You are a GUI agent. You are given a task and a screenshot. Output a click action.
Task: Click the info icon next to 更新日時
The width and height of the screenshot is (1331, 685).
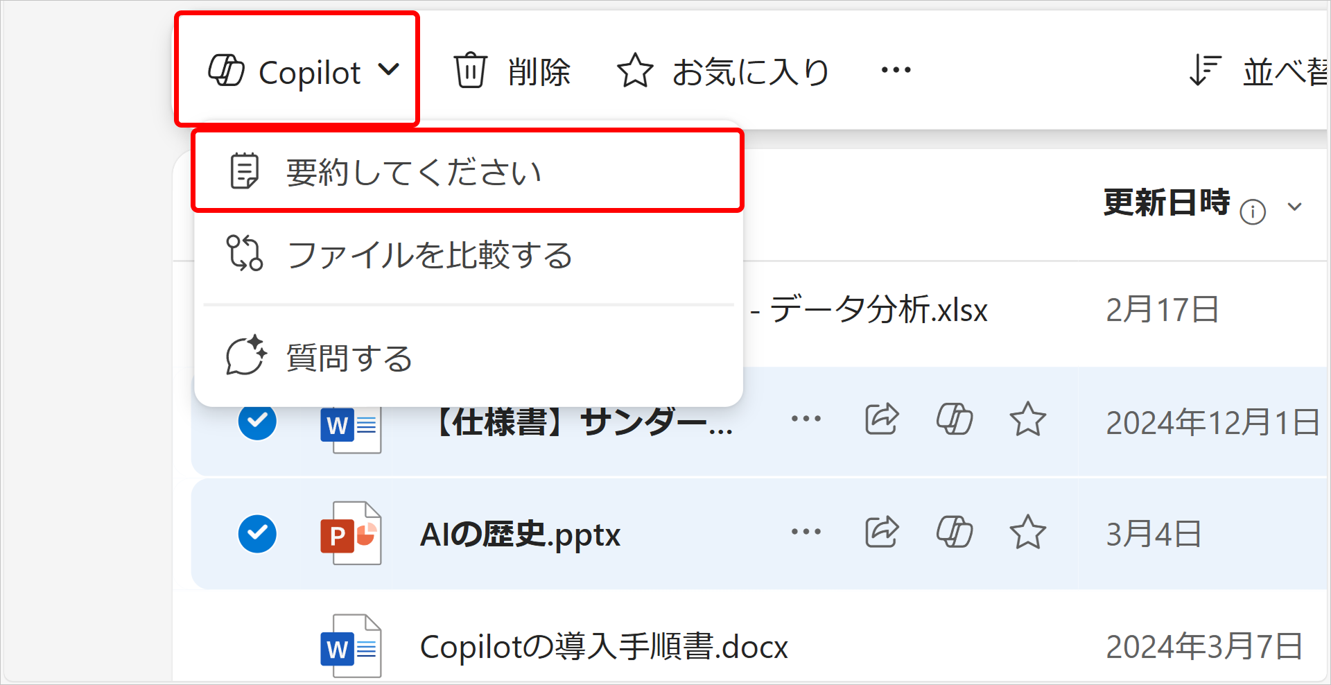(x=1253, y=211)
